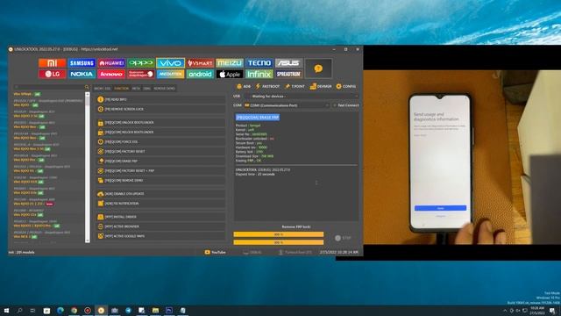Select the MediaTek brand logo
The width and height of the screenshot is (561, 316).
170,74
